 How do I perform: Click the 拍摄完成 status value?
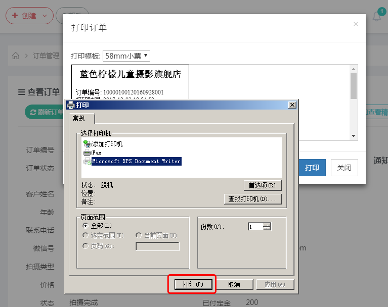(x=83, y=303)
